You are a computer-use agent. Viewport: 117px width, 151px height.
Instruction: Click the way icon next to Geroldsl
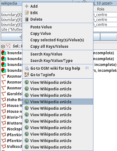4,94
